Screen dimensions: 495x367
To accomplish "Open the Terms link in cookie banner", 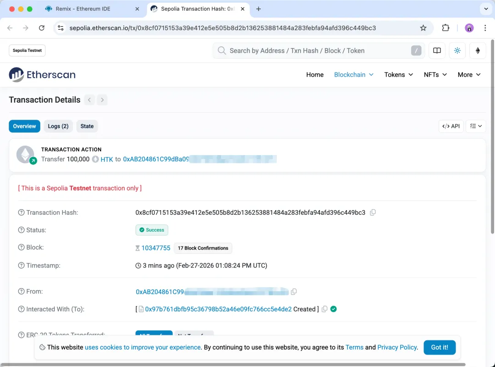I will coord(354,347).
